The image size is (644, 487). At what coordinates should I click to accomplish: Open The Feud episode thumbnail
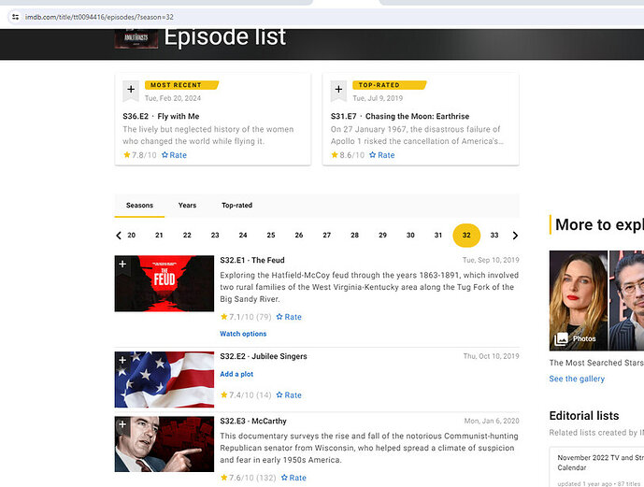click(x=165, y=283)
